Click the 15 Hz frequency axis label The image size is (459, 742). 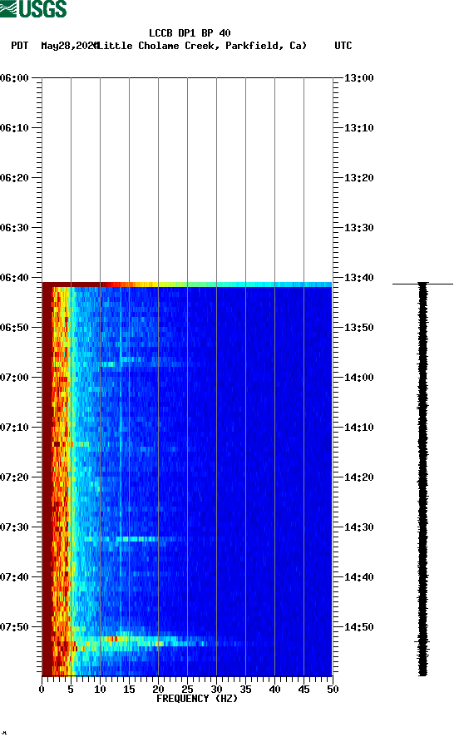click(x=129, y=690)
